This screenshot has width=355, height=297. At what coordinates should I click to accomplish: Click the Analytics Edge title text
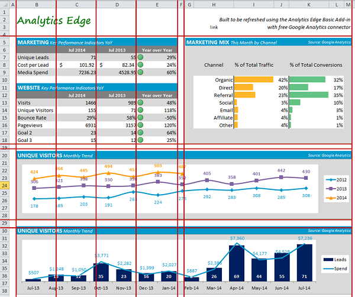pyautogui.click(x=54, y=21)
